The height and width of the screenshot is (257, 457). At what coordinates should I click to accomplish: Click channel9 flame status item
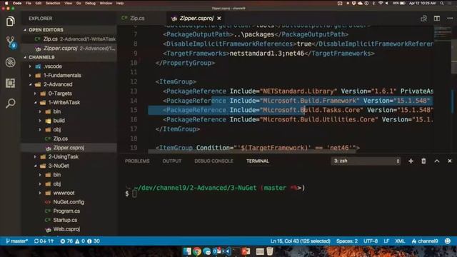point(425,241)
